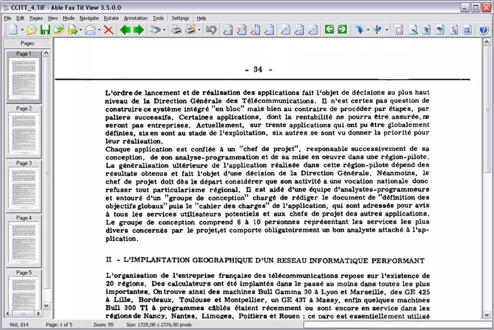
Task: Open the dropdown arrow next to New document
Action: pos(22,30)
